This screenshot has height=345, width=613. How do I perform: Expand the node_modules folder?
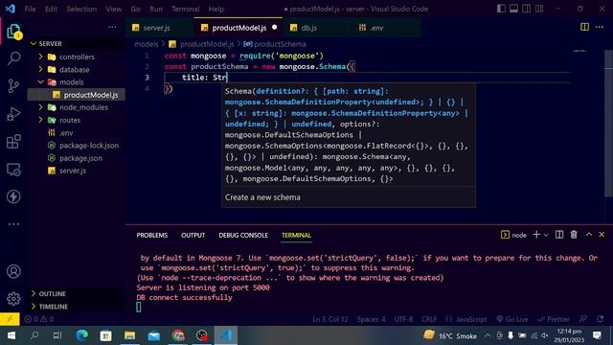point(77,107)
